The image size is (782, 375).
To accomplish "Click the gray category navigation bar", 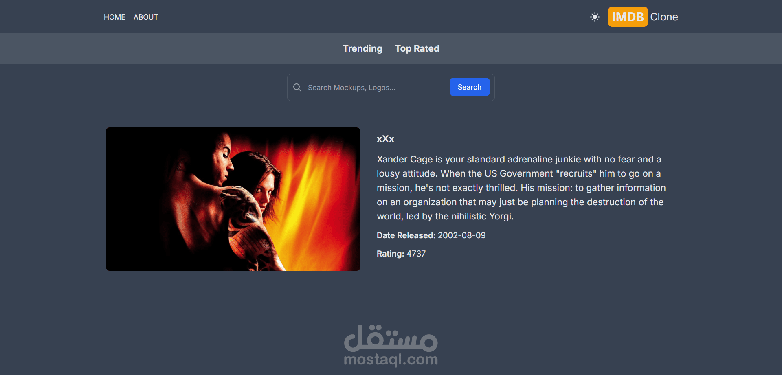I will click(x=391, y=48).
